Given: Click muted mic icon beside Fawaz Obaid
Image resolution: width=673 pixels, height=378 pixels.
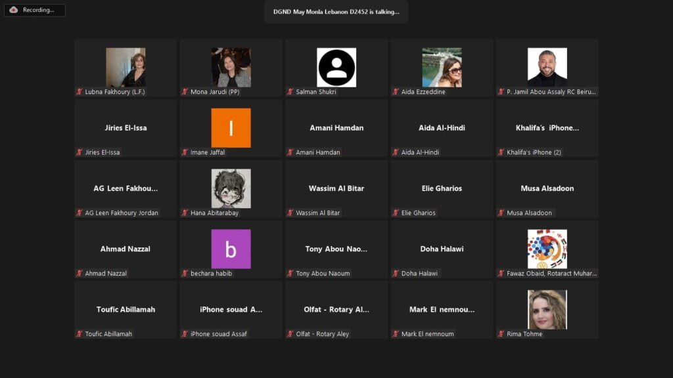Looking at the screenshot, I should pos(501,273).
